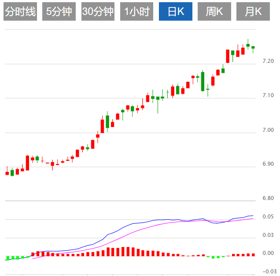Open the 月K monthly chart
This screenshot has height=276, width=280.
click(253, 11)
